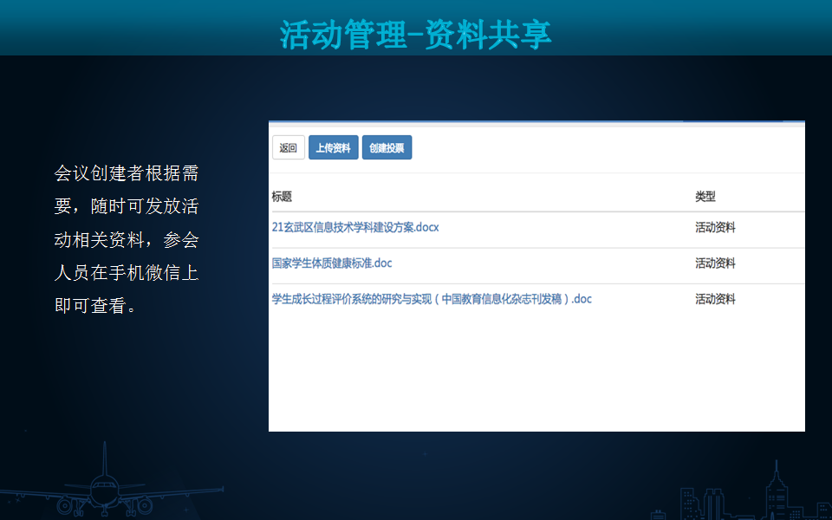Viewport: 832px width, 520px height.
Task: Select 活动资料 in the 学生成长过程评价系统 row
Action: [715, 299]
